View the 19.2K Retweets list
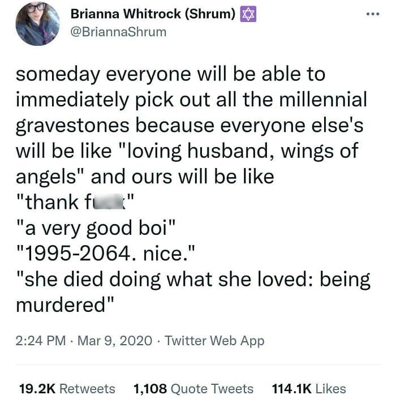This screenshot has width=396, height=412. pos(67,389)
